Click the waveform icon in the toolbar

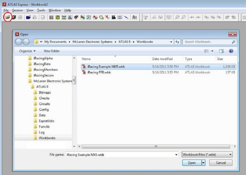pos(95,17)
